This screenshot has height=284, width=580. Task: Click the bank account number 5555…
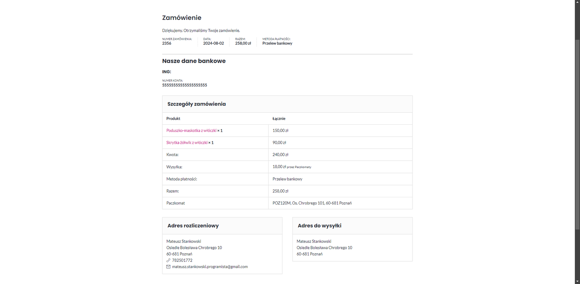(x=185, y=85)
